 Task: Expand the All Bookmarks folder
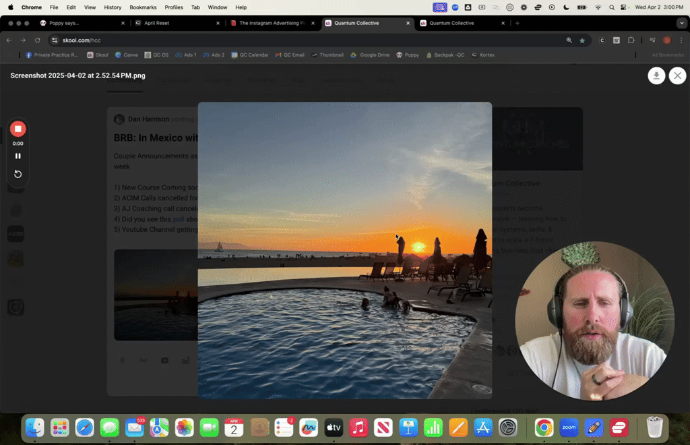click(668, 55)
